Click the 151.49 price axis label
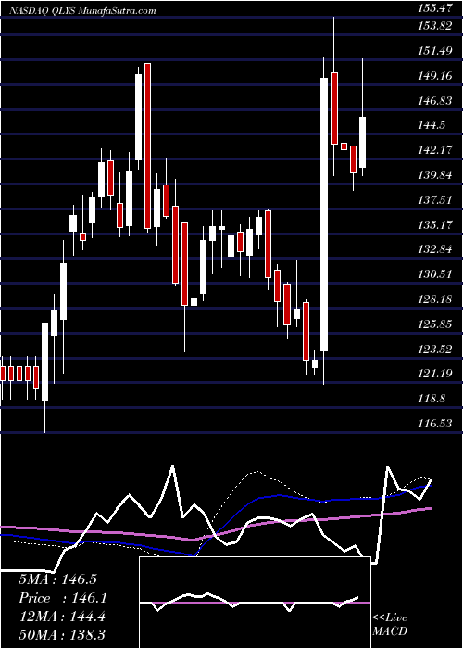This screenshot has height=649, width=463. (433, 50)
